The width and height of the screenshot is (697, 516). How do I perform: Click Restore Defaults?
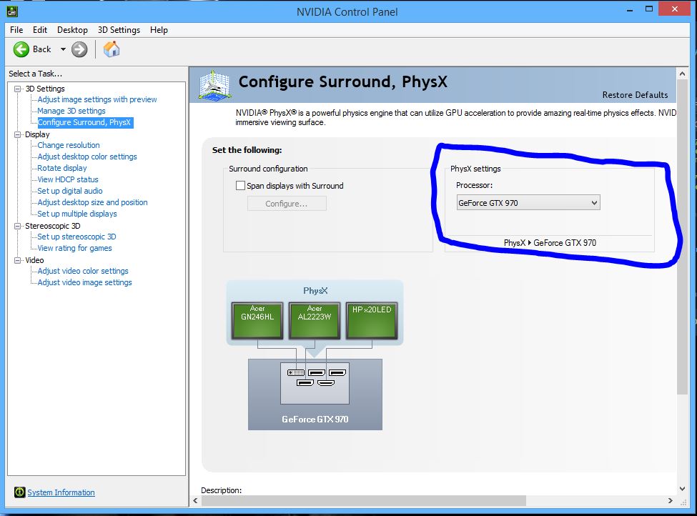pos(635,94)
